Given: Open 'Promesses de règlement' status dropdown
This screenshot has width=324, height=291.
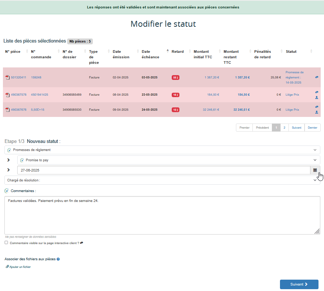Looking at the screenshot, I should click(x=162, y=150).
